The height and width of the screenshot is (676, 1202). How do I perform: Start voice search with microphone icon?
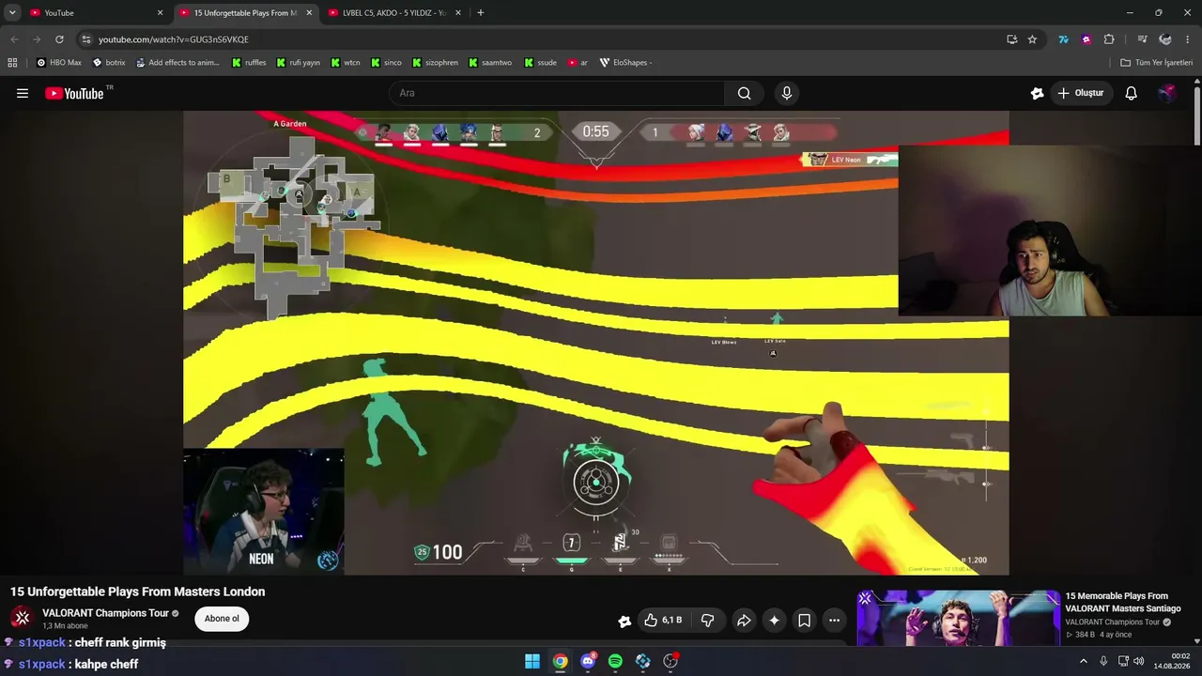click(x=787, y=93)
